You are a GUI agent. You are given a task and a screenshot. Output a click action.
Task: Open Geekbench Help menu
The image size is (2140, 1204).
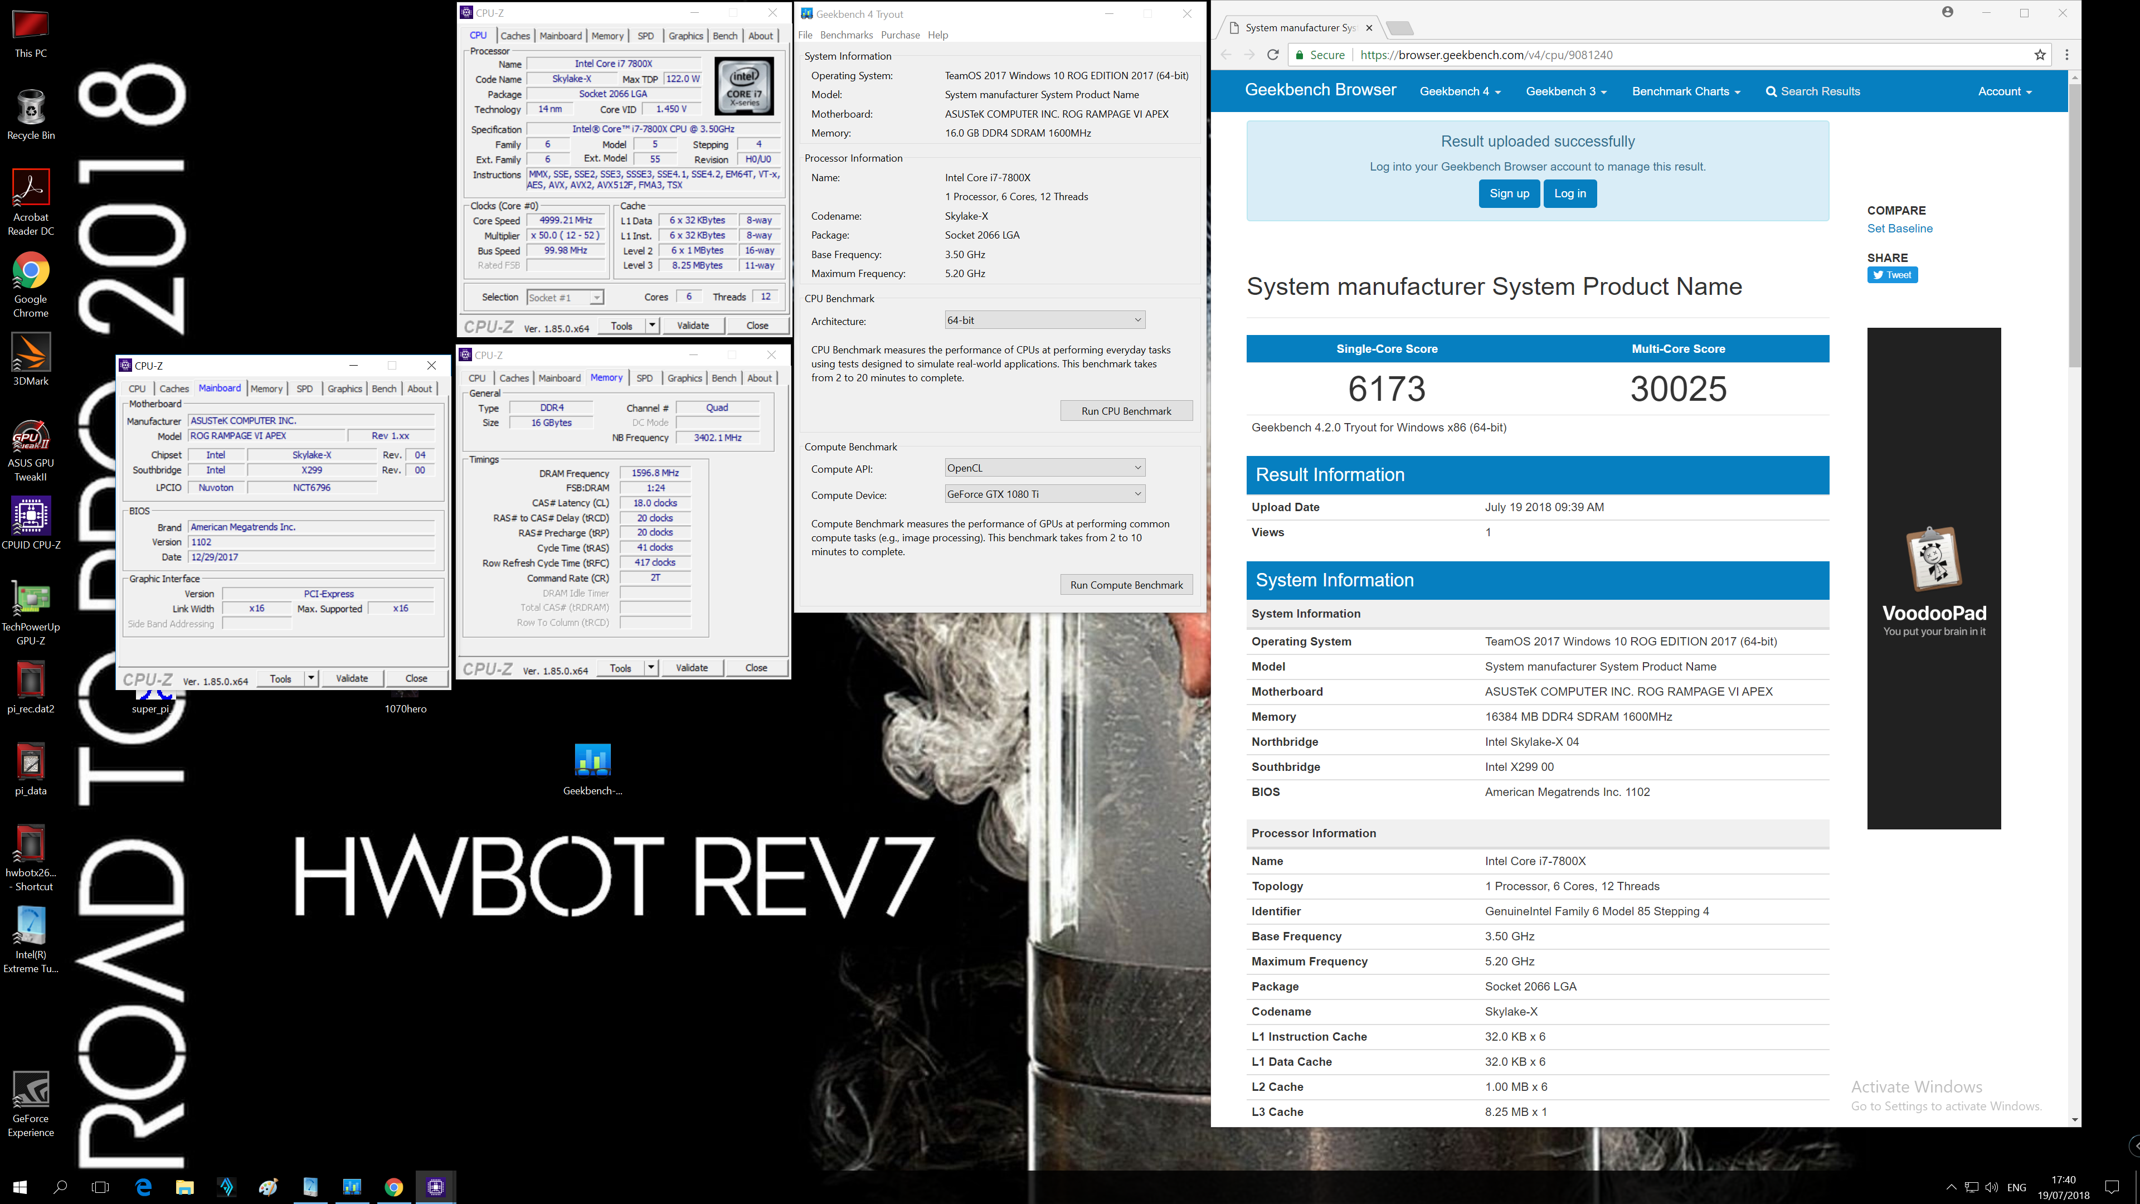point(938,35)
